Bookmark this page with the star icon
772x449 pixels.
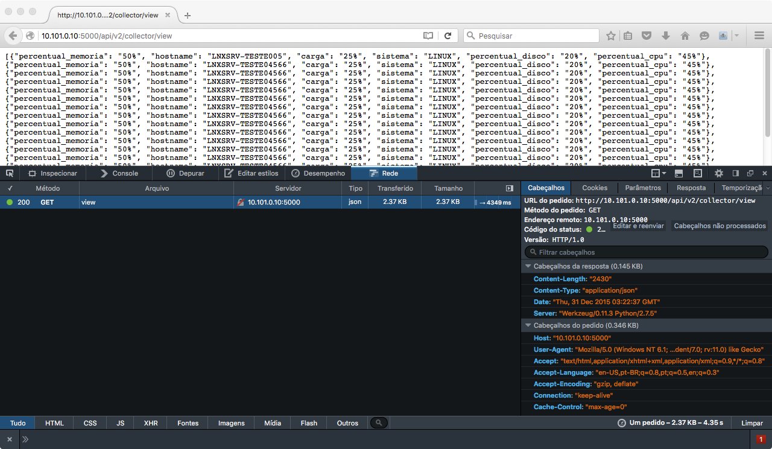point(611,36)
